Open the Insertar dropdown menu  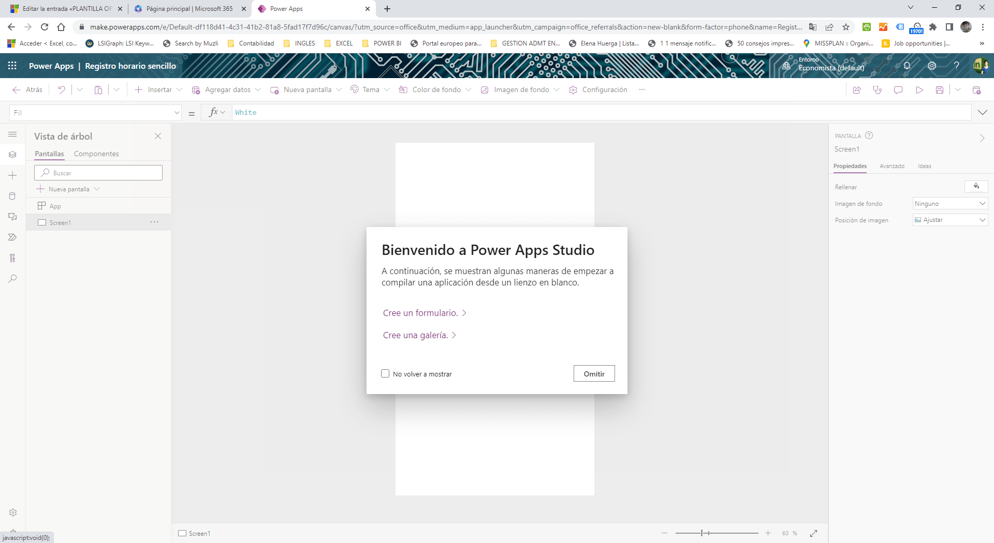click(158, 89)
